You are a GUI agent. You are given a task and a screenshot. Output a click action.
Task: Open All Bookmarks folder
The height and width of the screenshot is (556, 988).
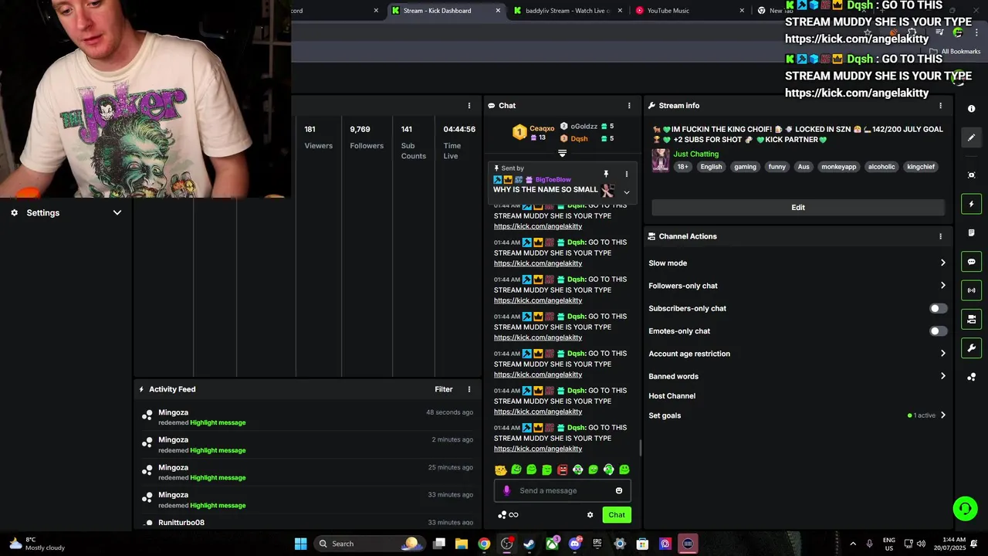tap(955, 52)
